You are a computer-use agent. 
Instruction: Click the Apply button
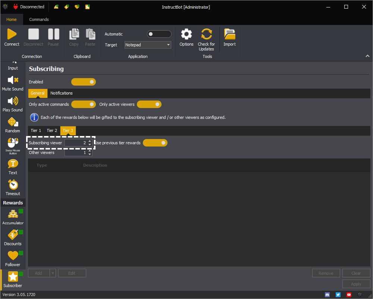356,284
